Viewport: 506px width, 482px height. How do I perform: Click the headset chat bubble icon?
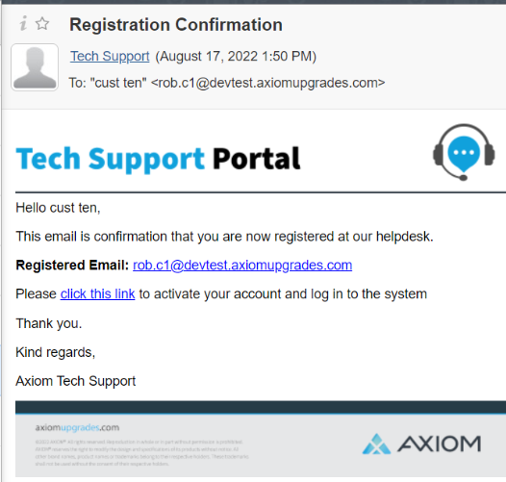[x=464, y=152]
